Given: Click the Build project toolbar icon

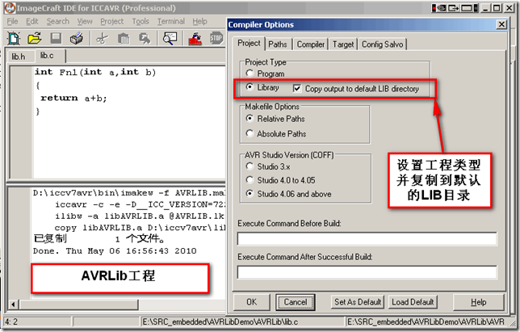Looking at the screenshot, I should coord(195,39).
